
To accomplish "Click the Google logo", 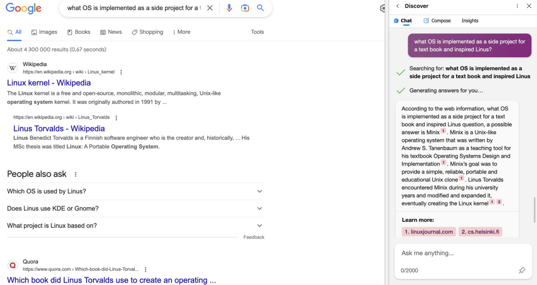I will coord(23,8).
